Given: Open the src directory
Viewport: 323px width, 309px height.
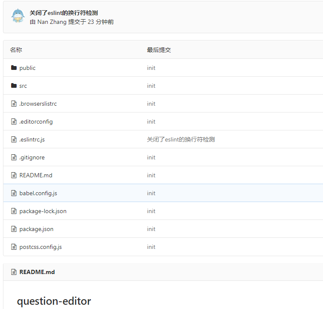Looking at the screenshot, I should point(23,86).
